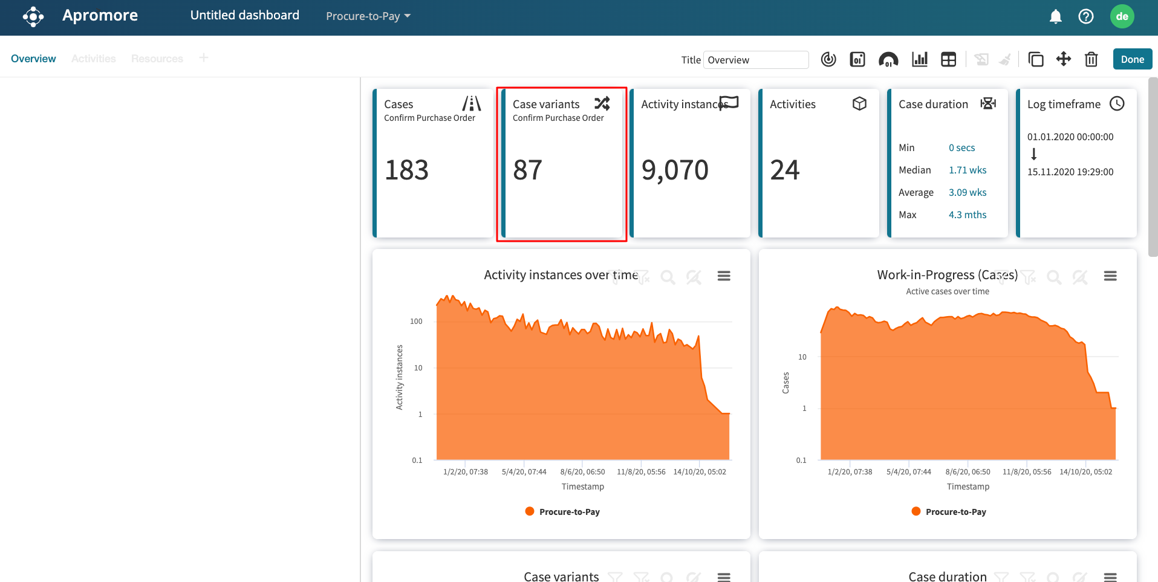Open Work-in-Progress chart hamburger menu

point(1110,276)
